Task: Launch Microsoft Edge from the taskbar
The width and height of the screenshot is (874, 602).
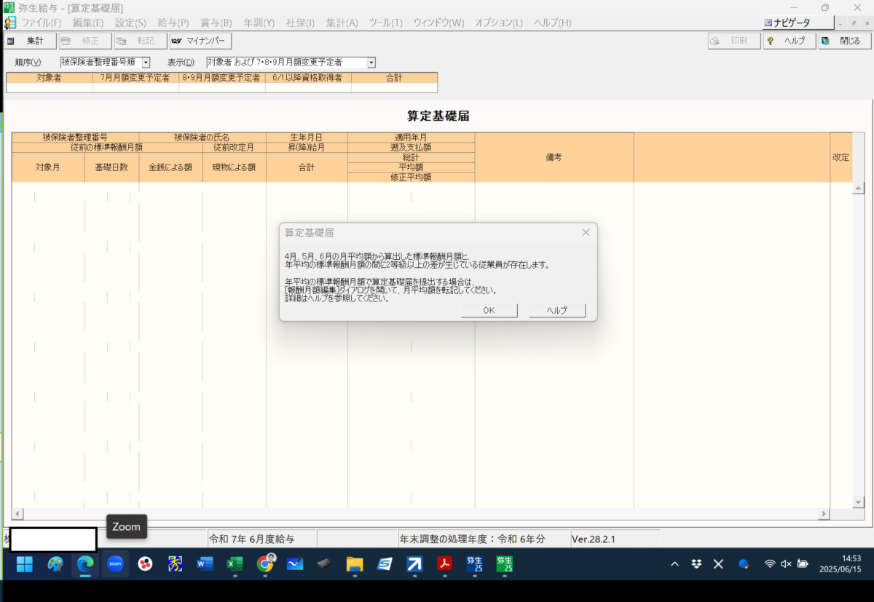Action: click(x=85, y=564)
